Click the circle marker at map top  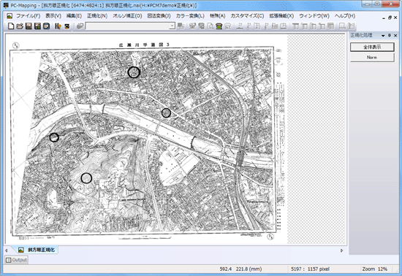pos(134,72)
